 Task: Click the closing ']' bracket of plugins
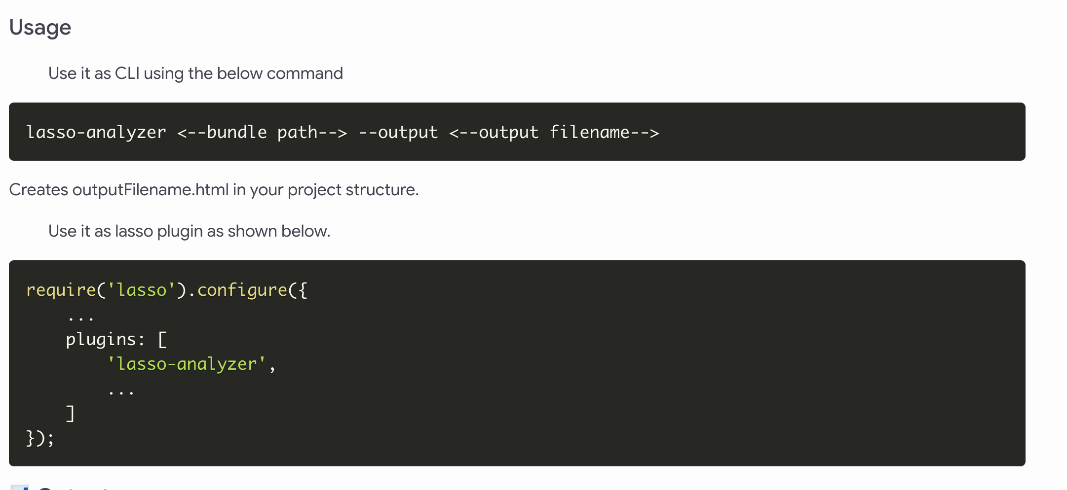[71, 414]
